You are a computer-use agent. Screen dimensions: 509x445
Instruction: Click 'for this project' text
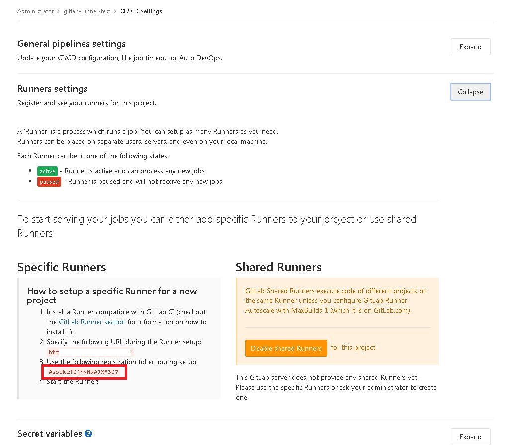pos(353,347)
